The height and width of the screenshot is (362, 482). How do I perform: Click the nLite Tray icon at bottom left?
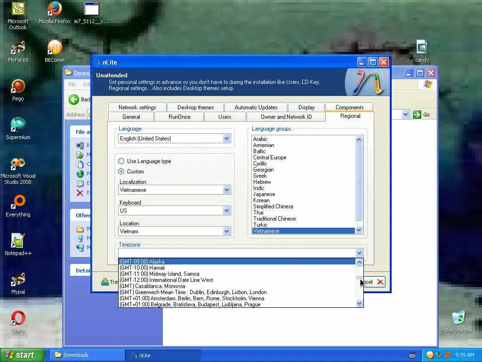click(x=105, y=282)
